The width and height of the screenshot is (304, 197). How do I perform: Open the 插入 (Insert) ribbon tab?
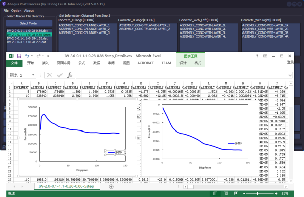(x=45, y=63)
